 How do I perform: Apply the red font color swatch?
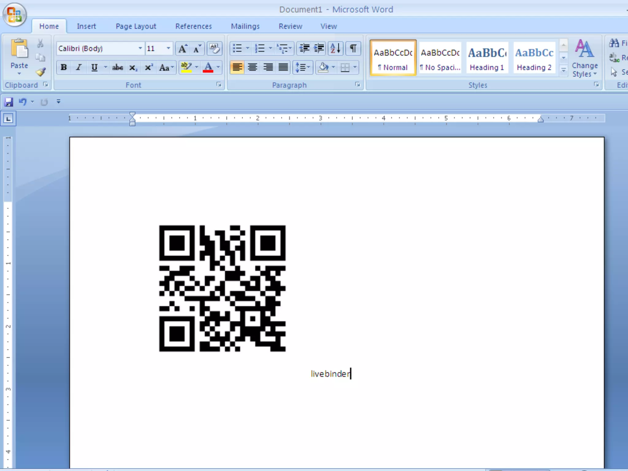[x=208, y=67]
